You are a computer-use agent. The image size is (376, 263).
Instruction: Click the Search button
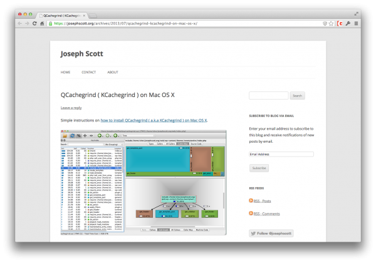pyautogui.click(x=297, y=96)
